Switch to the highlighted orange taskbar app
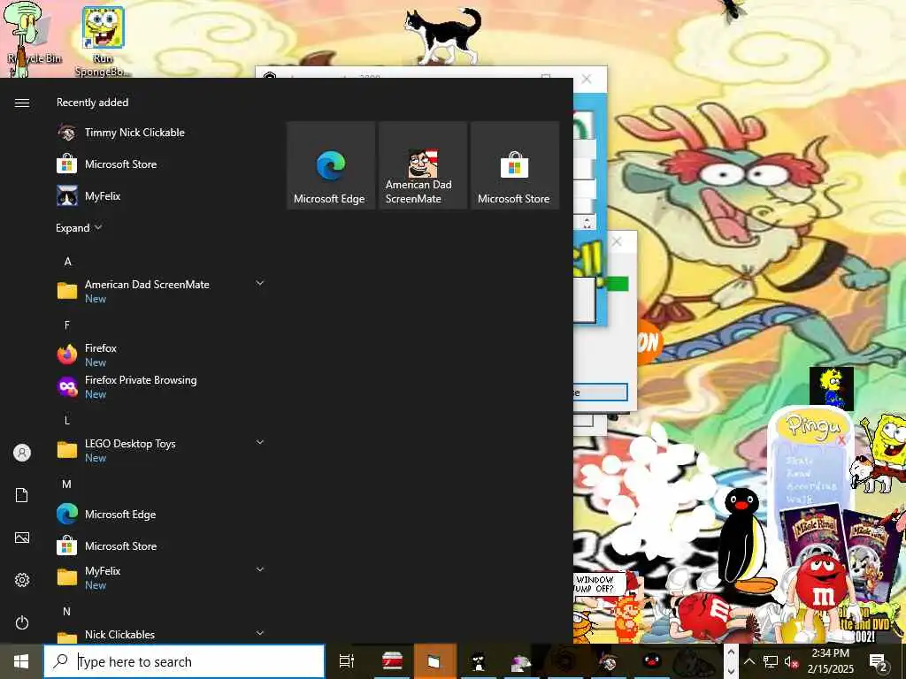 434,661
